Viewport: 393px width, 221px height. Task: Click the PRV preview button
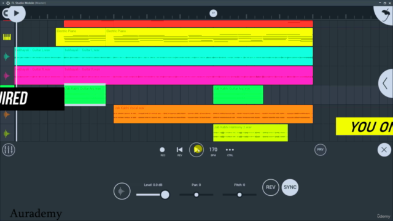[x=321, y=150]
